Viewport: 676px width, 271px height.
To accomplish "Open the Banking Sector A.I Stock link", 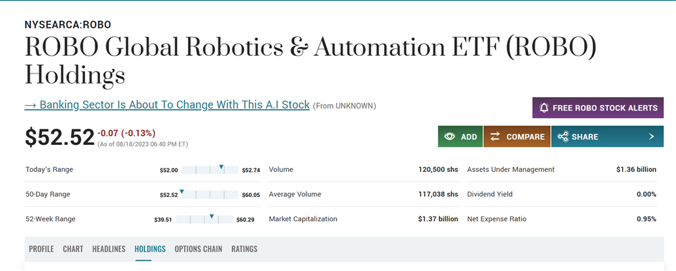I will pyautogui.click(x=167, y=105).
